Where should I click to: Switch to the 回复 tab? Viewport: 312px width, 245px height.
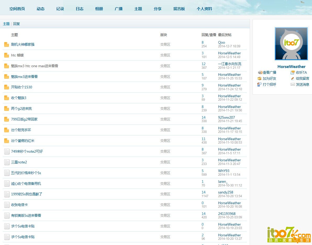pos(16,24)
